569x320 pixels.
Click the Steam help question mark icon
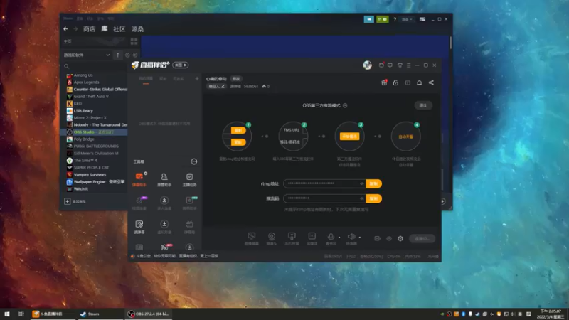395,19
